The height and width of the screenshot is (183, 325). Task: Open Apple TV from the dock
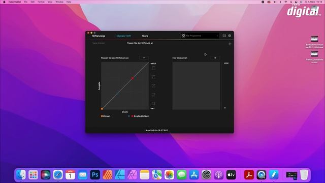point(231,175)
